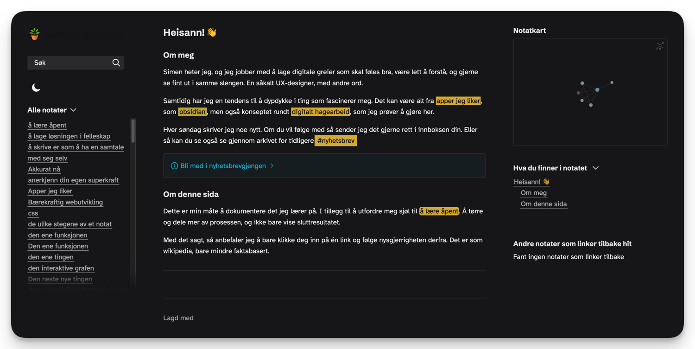695x349 pixels.
Task: Jump to 'Om meg' in table of contents
Action: coord(533,193)
